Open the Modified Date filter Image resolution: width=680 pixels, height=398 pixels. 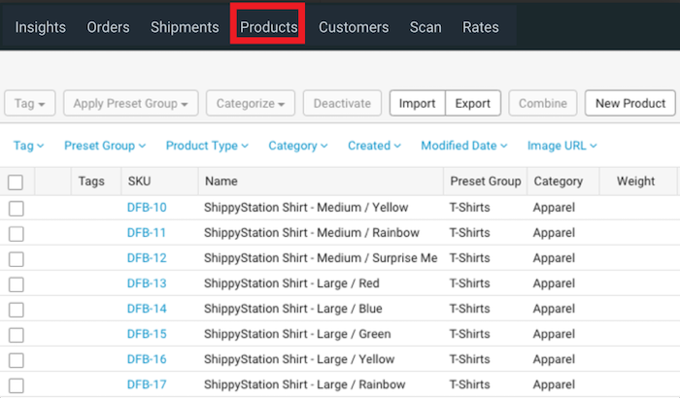(464, 146)
